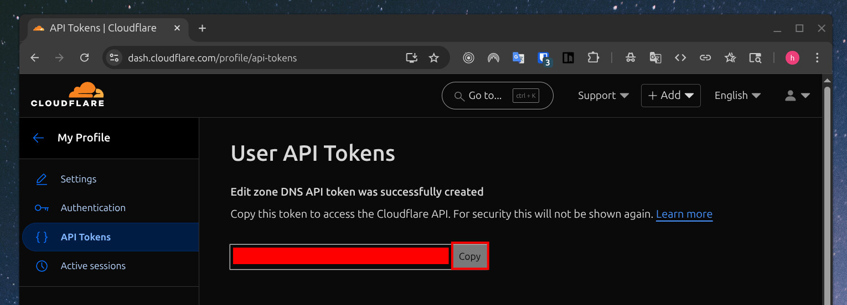This screenshot has height=305, width=847.
Task: Click the install app icon in address bar
Action: click(x=411, y=57)
